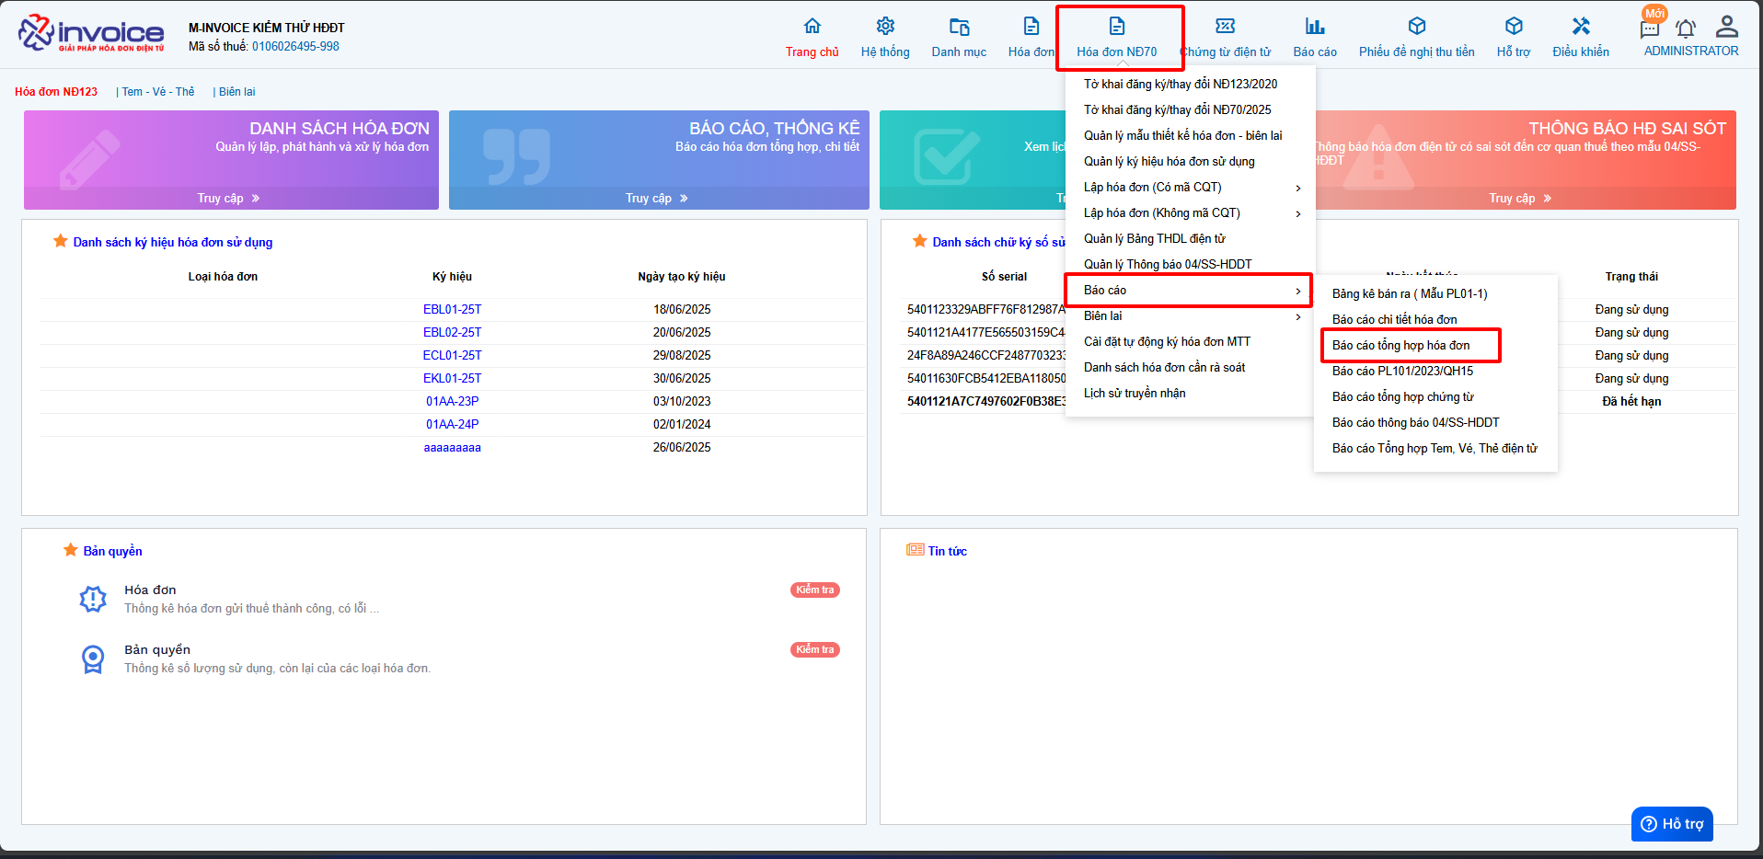1763x859 pixels.
Task: Open the Hỗ trợ cube icon
Action: pyautogui.click(x=1514, y=27)
